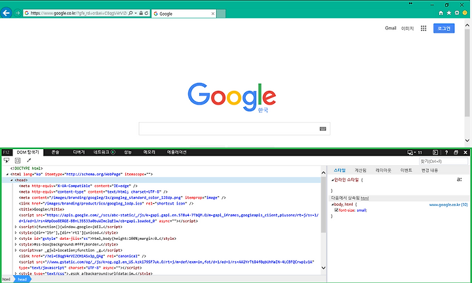Screen dimensions: 472x283
Task: Collapse the html lang="ko" node
Action: [7, 174]
